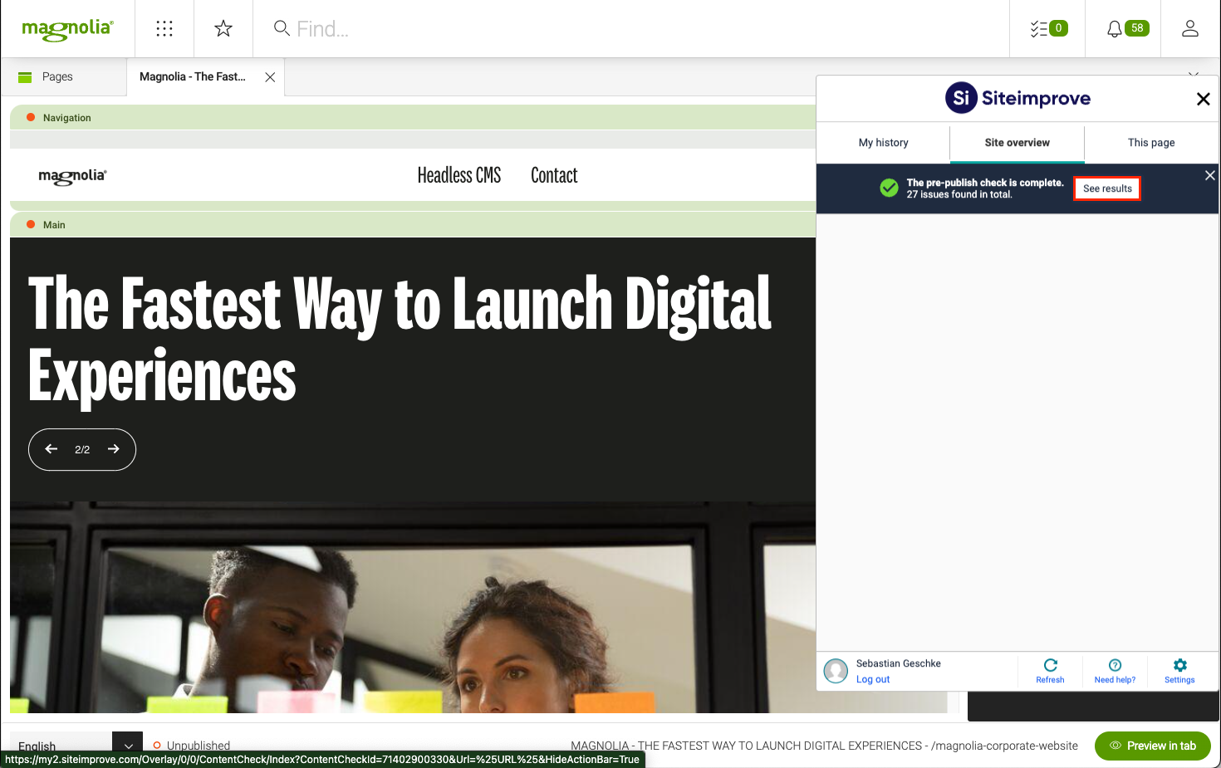Click the Preview in tab button

[1152, 746]
